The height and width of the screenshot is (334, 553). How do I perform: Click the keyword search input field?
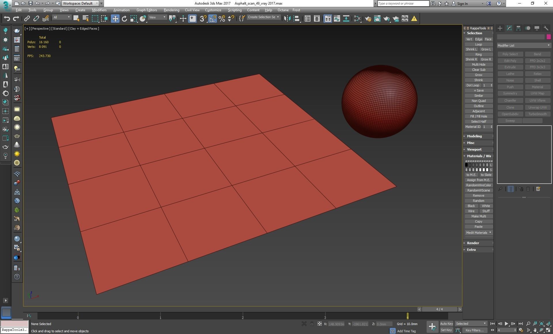(x=403, y=3)
